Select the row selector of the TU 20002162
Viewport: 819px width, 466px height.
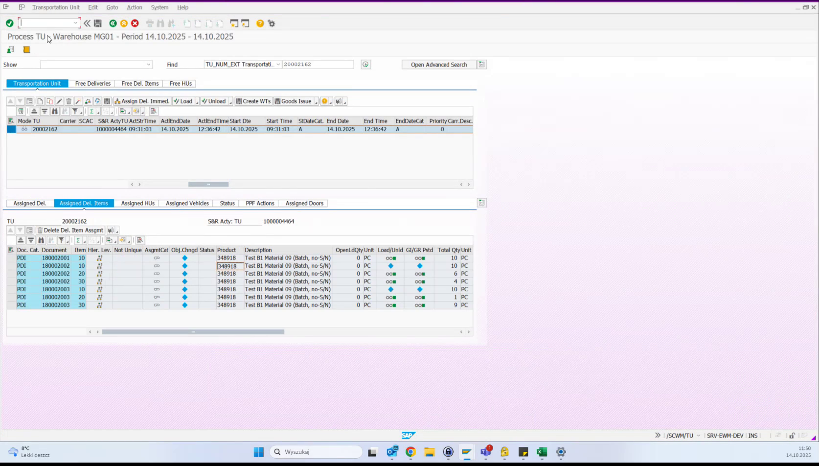[11, 129]
